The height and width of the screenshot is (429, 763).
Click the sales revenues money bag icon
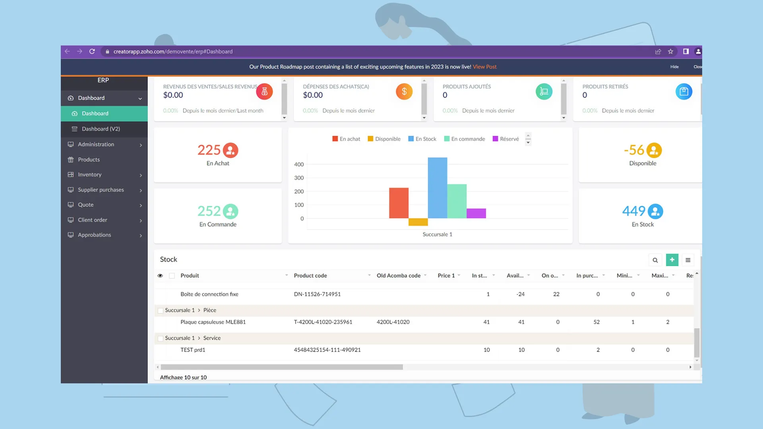click(264, 91)
